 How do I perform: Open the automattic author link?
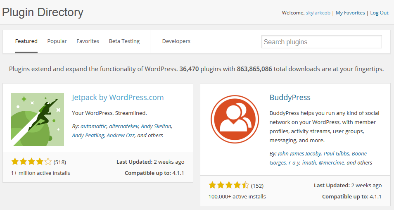(93, 126)
